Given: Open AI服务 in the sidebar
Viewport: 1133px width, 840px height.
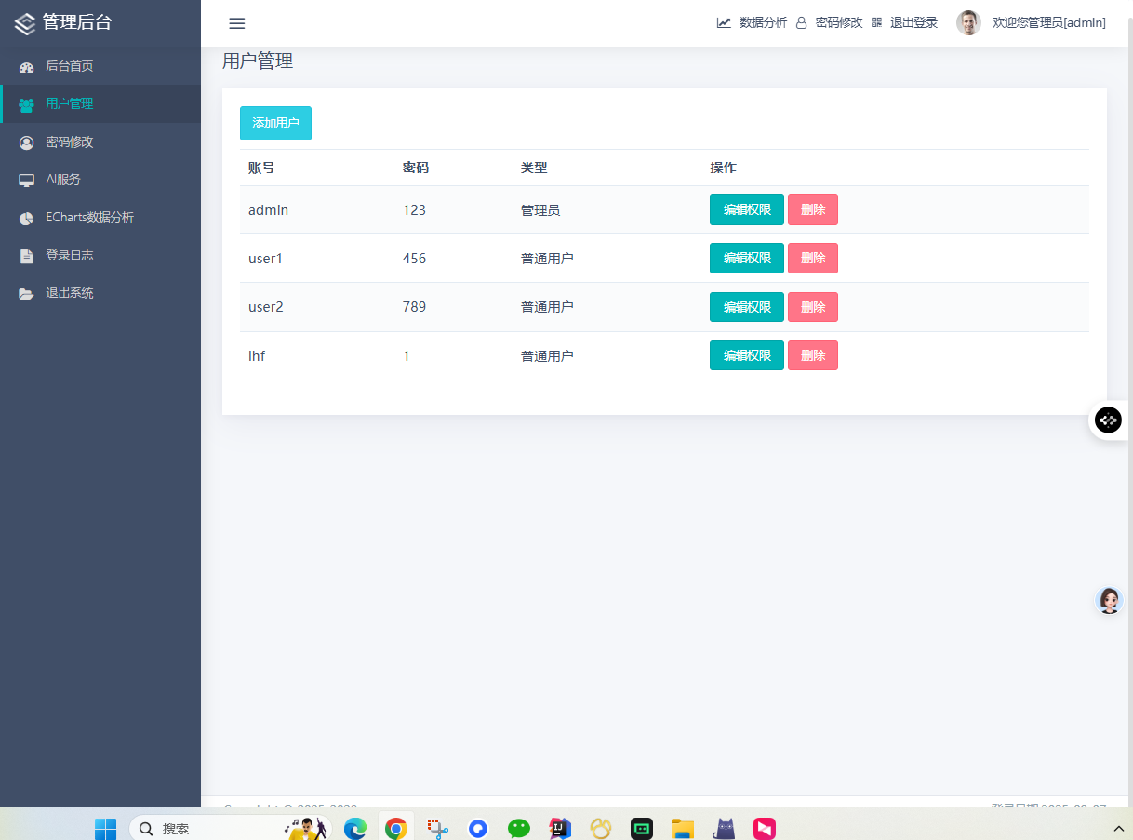Looking at the screenshot, I should [100, 180].
